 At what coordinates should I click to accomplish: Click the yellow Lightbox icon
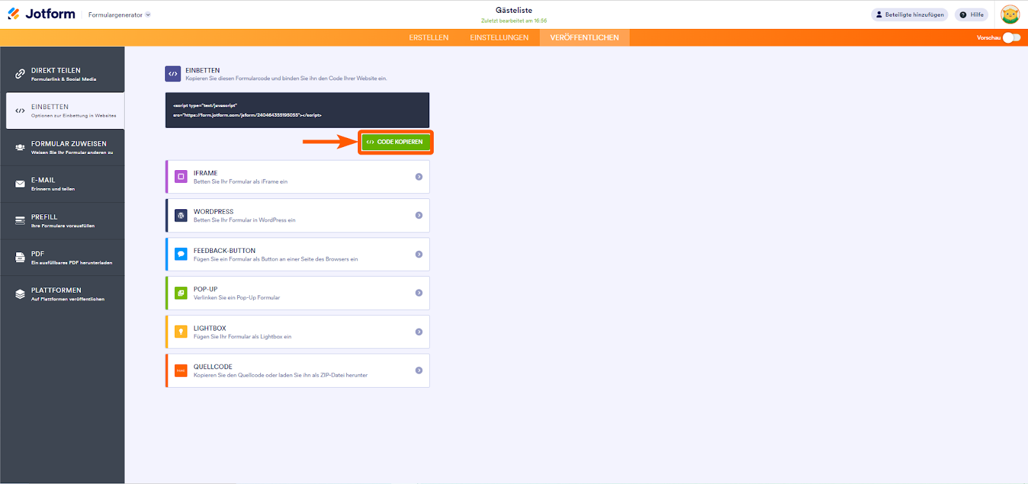[181, 332]
